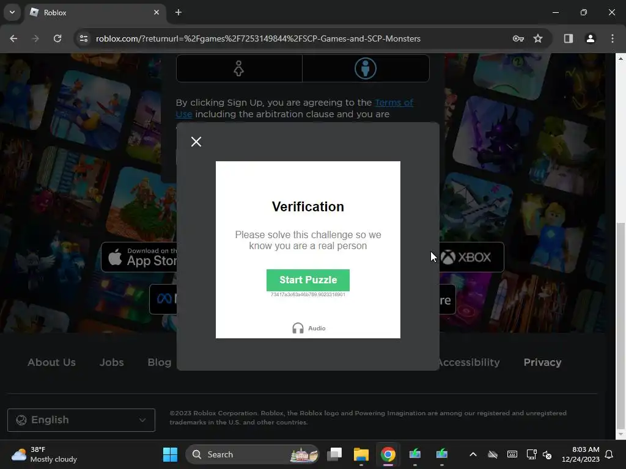Bookmark this page with the star
Image resolution: width=626 pixels, height=469 pixels.
tap(538, 38)
